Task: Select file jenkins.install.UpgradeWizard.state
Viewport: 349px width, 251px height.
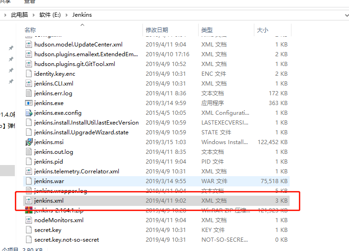Action: coord(81,132)
